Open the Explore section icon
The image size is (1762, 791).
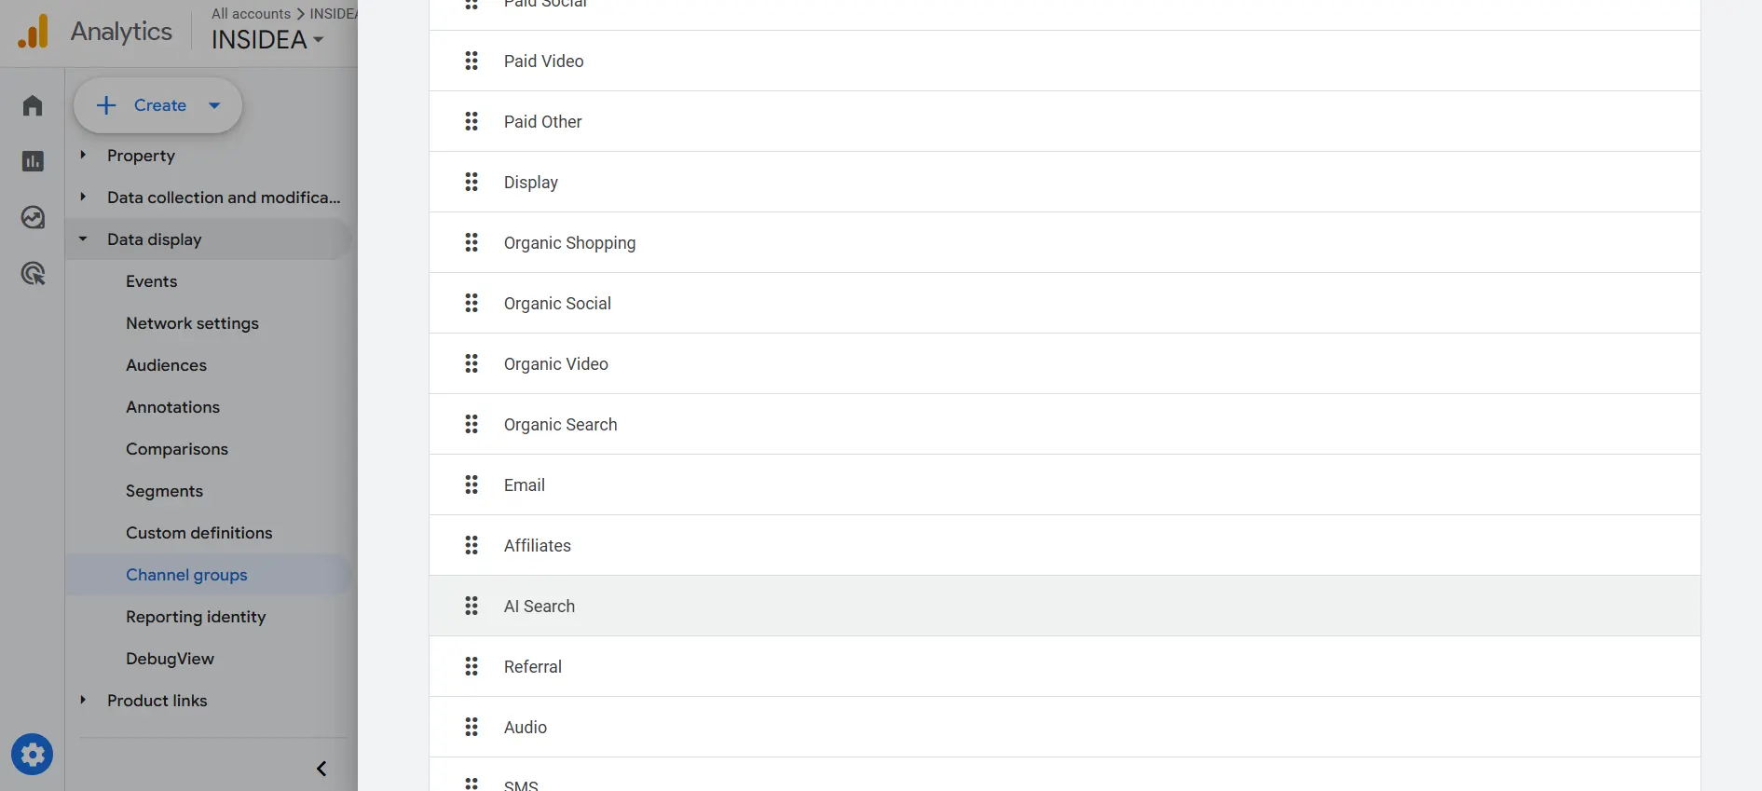tap(32, 217)
